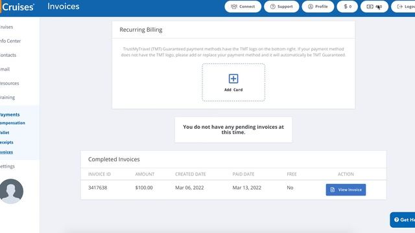Viewport: 415px width, 233px height.
Task: Click the AMOUNT column header
Action: click(145, 174)
